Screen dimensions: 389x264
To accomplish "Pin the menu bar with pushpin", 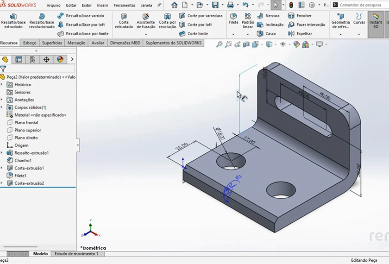I will pyautogui.click(x=159, y=5).
